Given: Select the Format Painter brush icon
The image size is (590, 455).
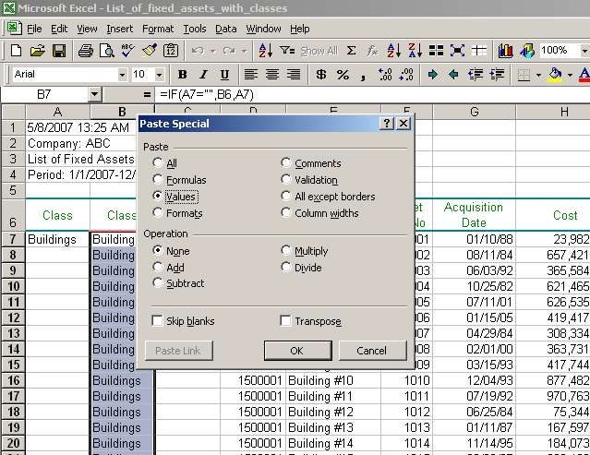Looking at the screenshot, I should (150, 51).
